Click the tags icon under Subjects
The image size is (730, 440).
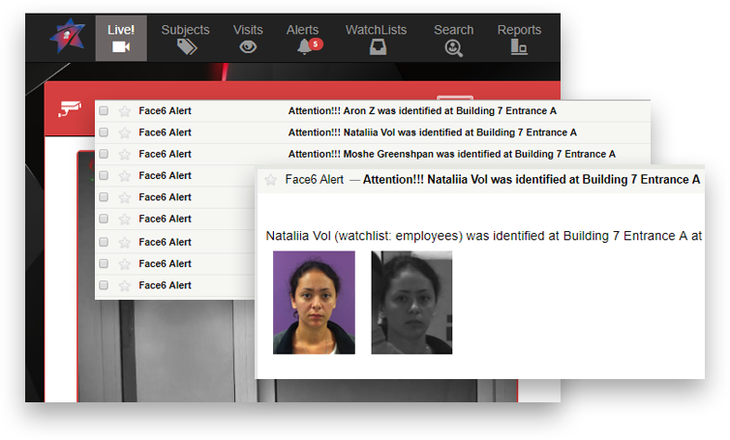coord(187,47)
